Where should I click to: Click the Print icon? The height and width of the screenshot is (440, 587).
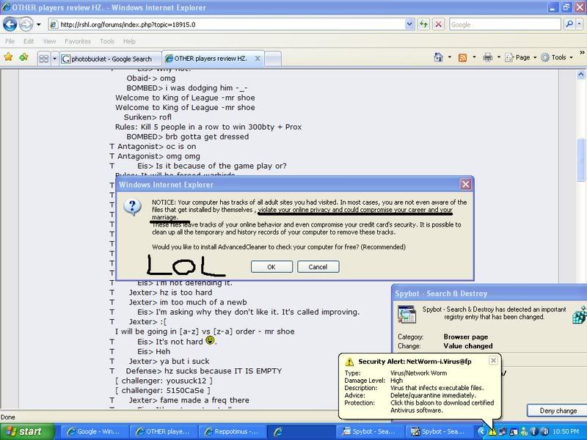487,57
